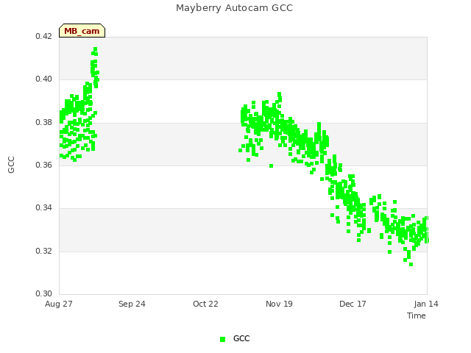The height and width of the screenshot is (353, 471).
Task: Click the lowest data point near 0.314
Action: (411, 265)
